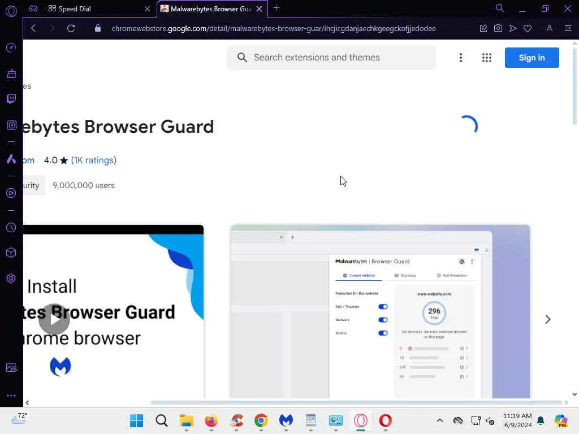
Task: Click the scroll left arrow at bottom
Action: click(x=27, y=402)
